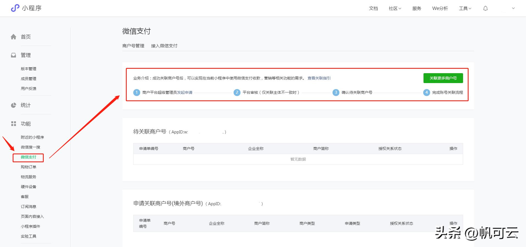The width and height of the screenshot is (526, 247).
Task: Click the 申请单编号 header in 待关联商户号 table
Action: click(149, 149)
